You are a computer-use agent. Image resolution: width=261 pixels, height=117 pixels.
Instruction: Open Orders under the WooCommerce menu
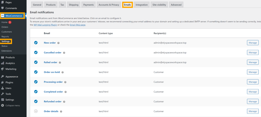[x=5, y=27]
